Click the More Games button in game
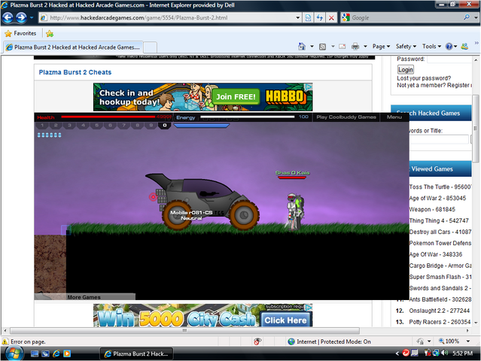Viewport: 481px width, 361px height. pyautogui.click(x=84, y=297)
